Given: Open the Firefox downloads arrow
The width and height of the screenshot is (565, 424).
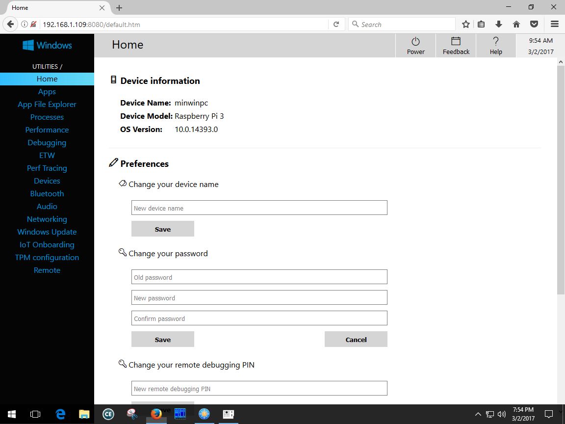Looking at the screenshot, I should (499, 24).
